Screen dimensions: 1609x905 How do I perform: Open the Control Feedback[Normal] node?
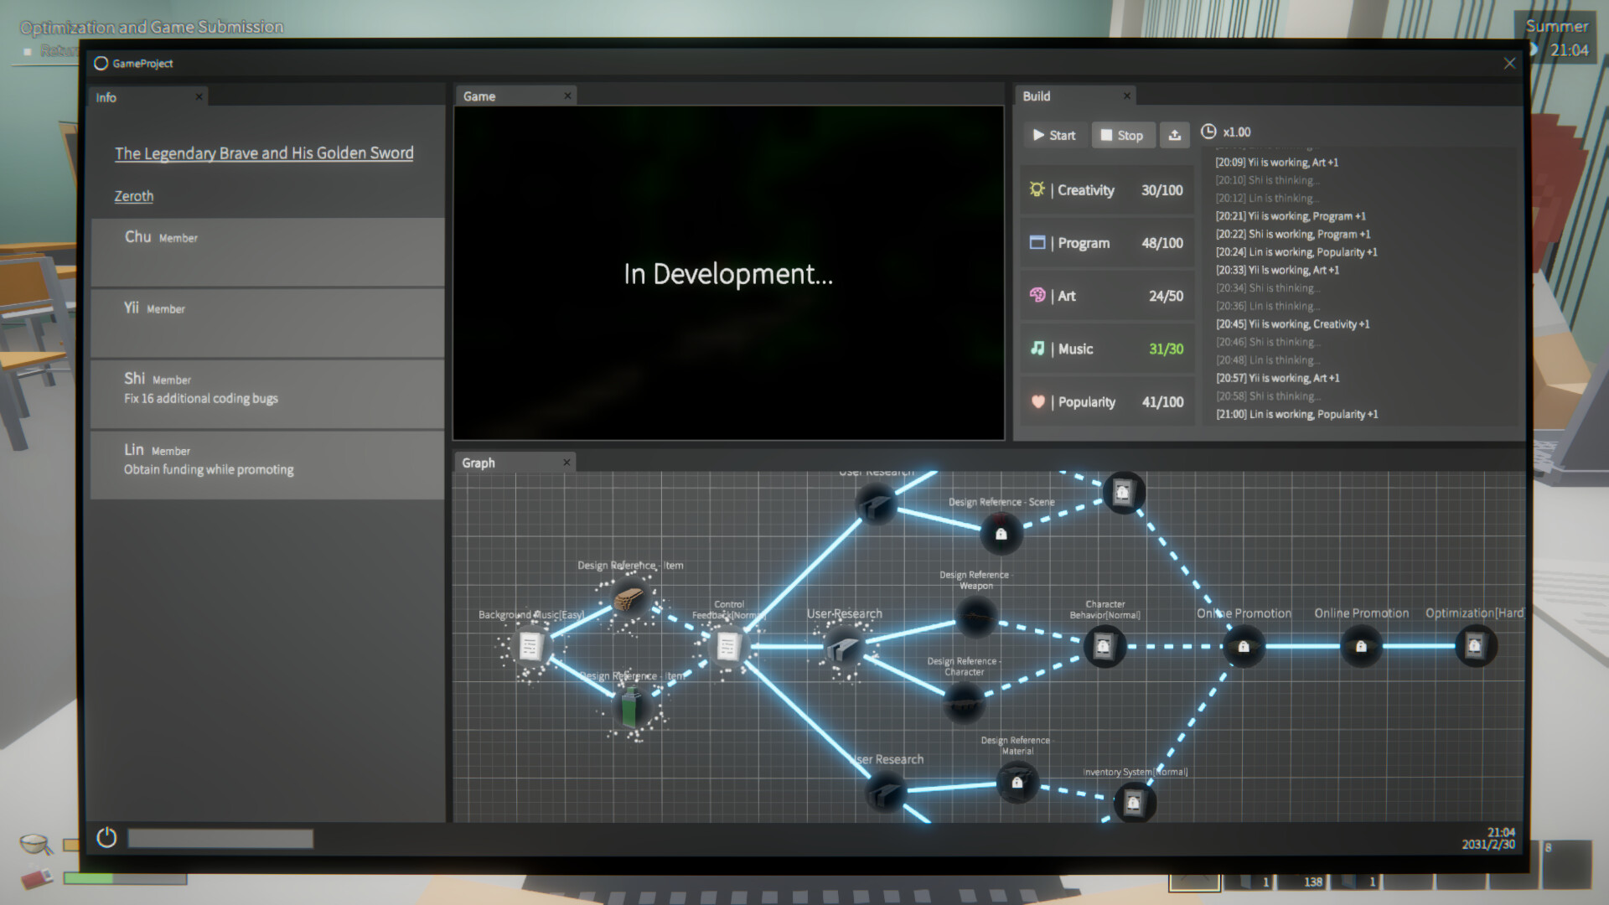728,644
